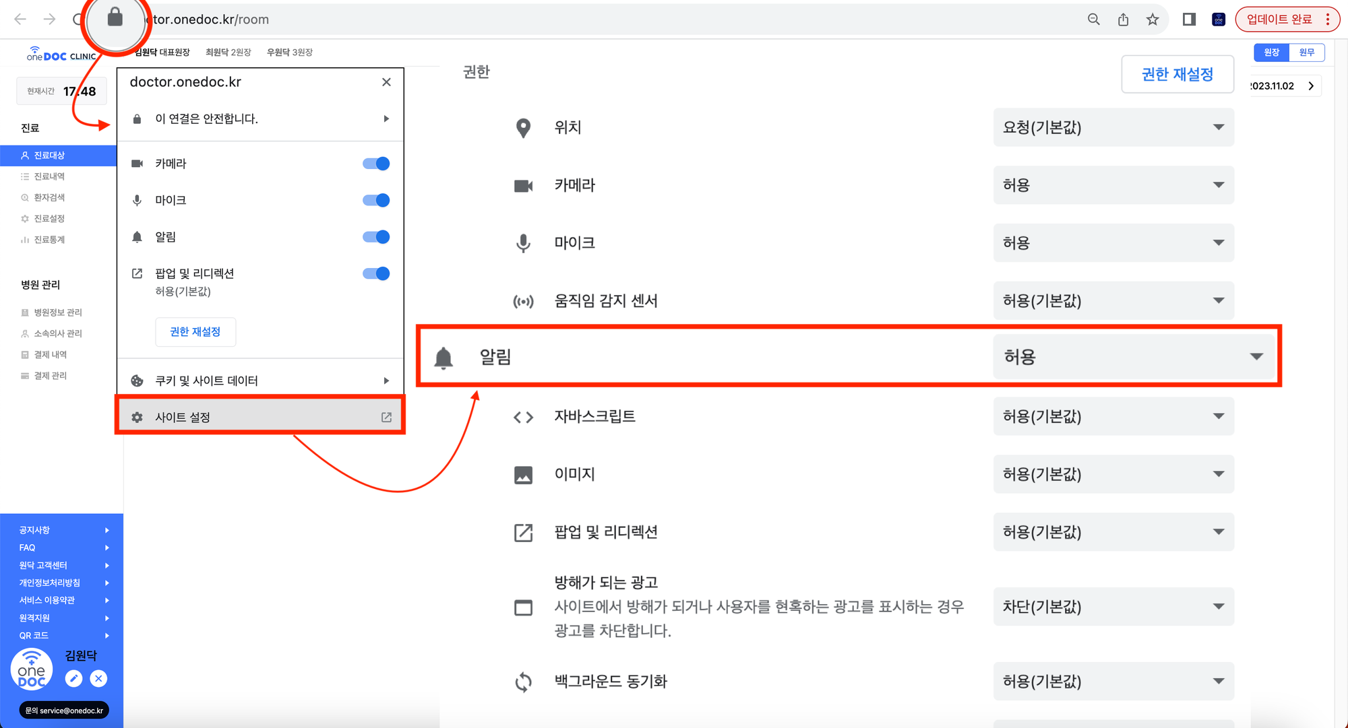Open the highlighted 알림 허용 dropdown
This screenshot has width=1348, height=728.
click(x=1134, y=356)
